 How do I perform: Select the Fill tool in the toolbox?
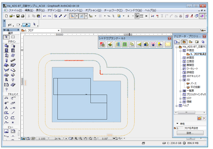6,113
